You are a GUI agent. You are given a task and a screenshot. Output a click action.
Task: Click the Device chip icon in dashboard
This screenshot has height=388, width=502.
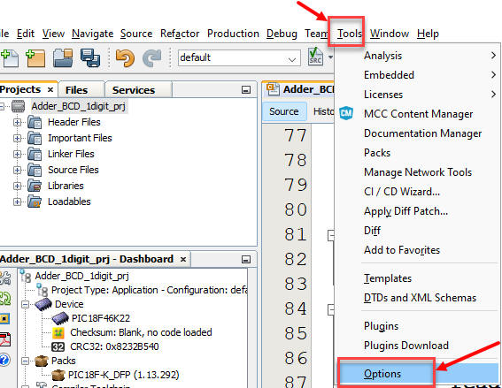(43, 304)
